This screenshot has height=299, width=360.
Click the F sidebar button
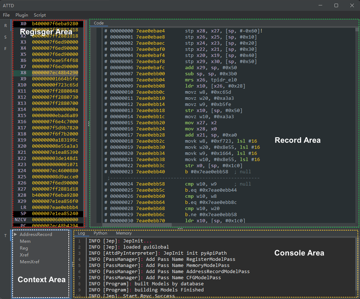click(x=5, y=49)
